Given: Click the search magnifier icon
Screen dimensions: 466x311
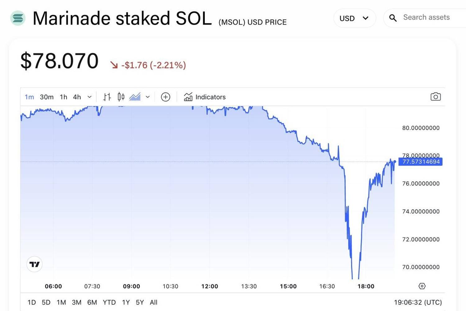Looking at the screenshot, I should (392, 18).
